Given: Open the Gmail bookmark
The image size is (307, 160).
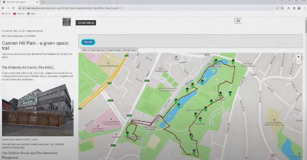Looking at the screenshot, I should (x=6, y=14).
